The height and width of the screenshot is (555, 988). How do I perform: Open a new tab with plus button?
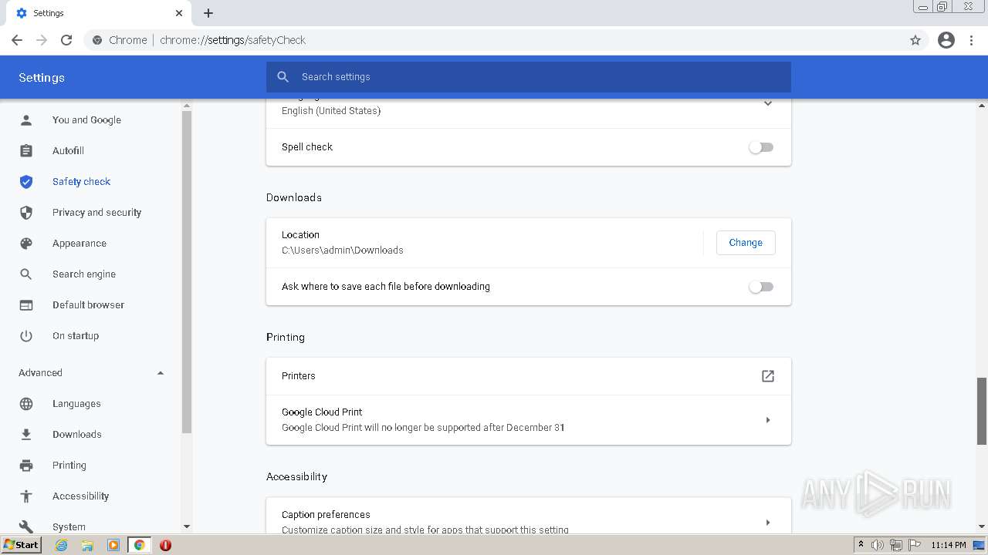pyautogui.click(x=208, y=13)
